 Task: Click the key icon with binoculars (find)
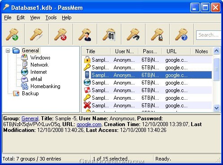point(133,34)
